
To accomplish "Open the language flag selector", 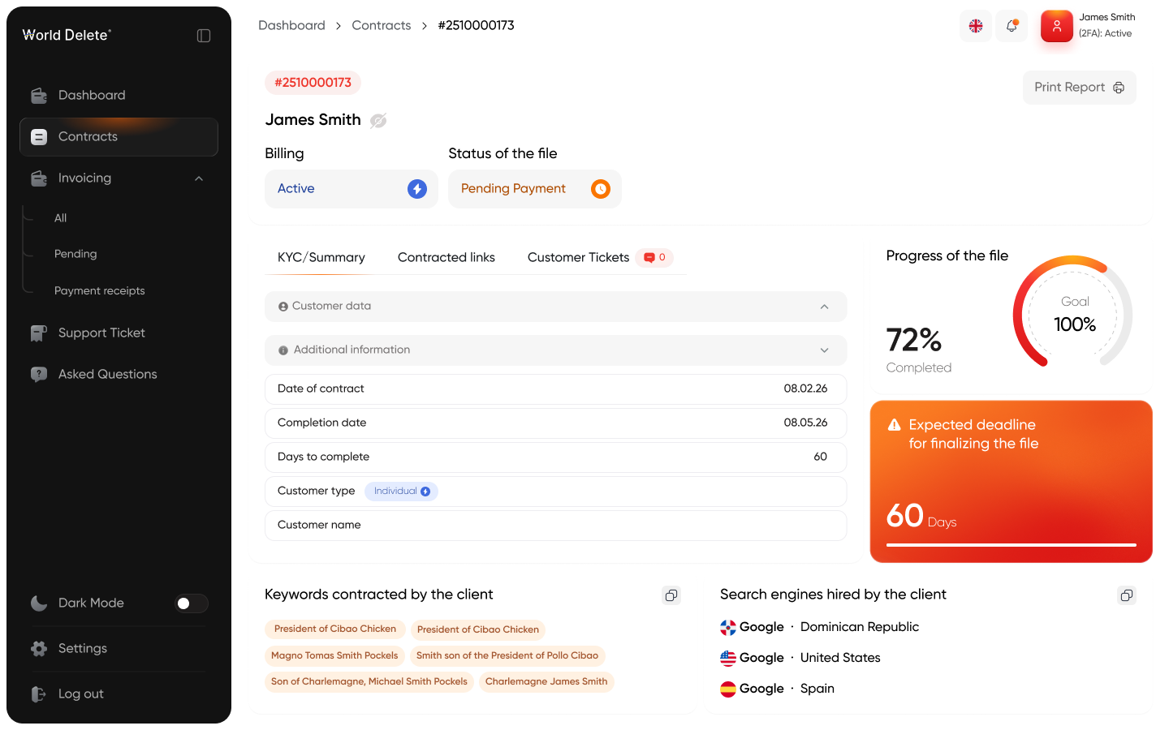I will tap(976, 26).
